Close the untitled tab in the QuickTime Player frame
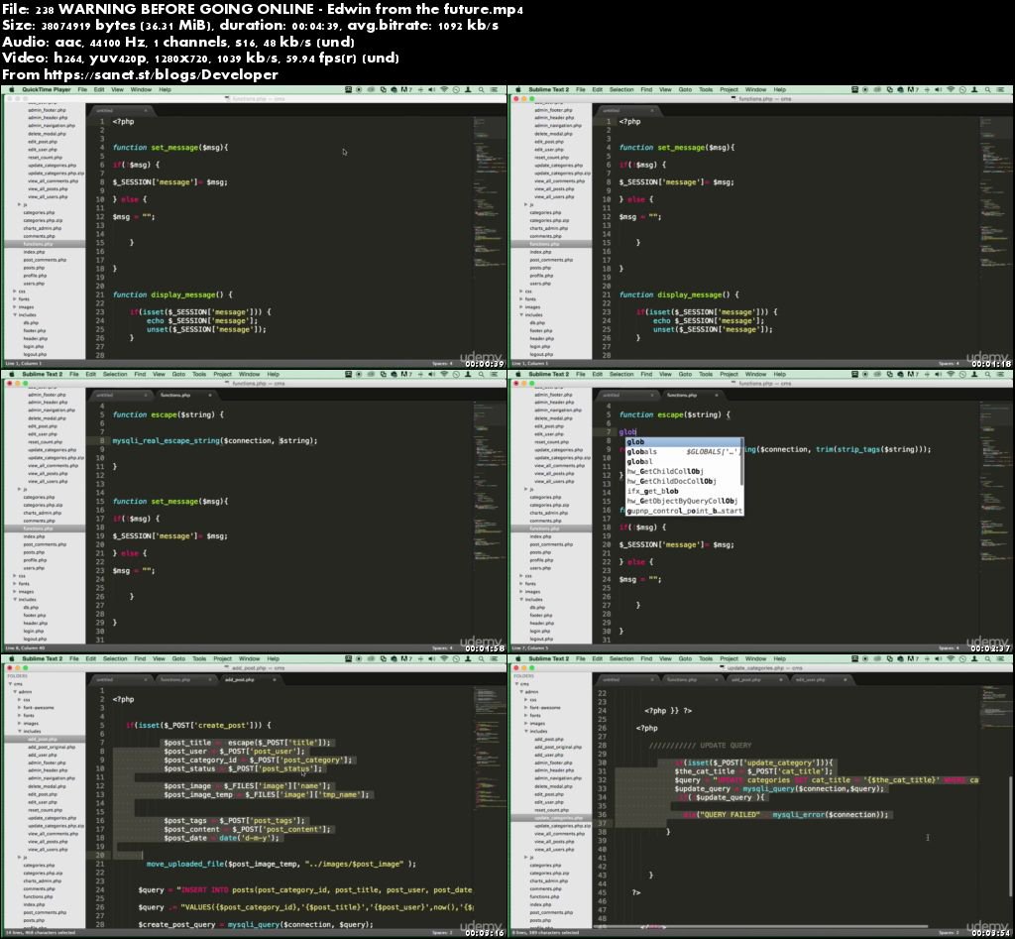The image size is (1015, 939). (x=145, y=111)
